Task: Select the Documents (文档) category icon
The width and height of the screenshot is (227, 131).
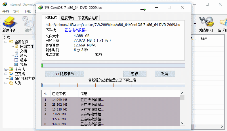Action: point(16,51)
